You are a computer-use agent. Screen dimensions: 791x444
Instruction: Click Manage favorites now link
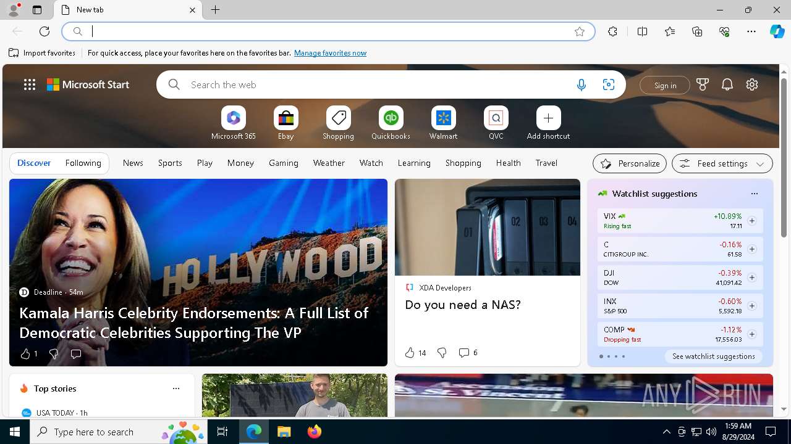pyautogui.click(x=330, y=53)
